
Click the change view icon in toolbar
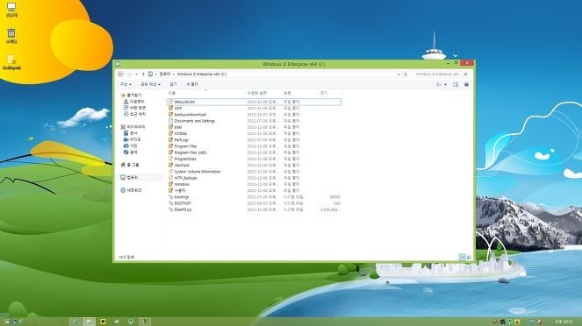(x=439, y=84)
